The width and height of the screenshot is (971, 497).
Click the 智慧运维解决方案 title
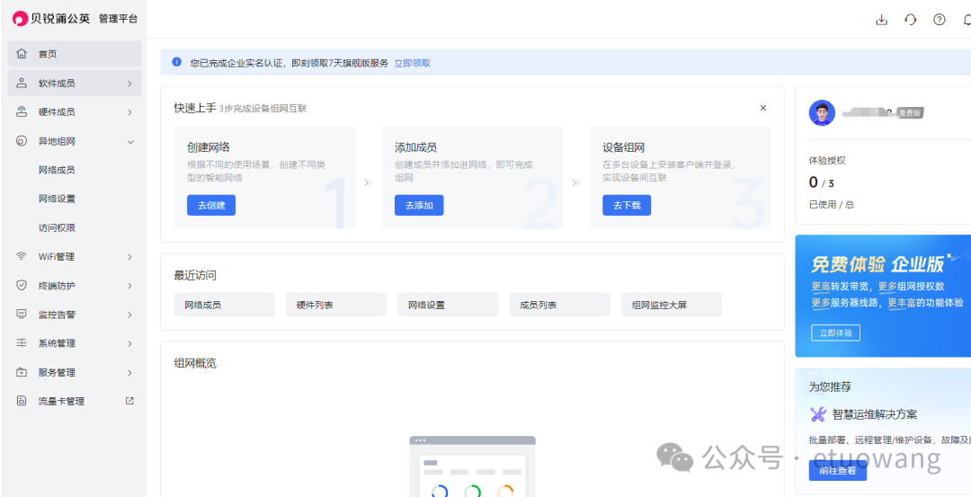pos(875,414)
